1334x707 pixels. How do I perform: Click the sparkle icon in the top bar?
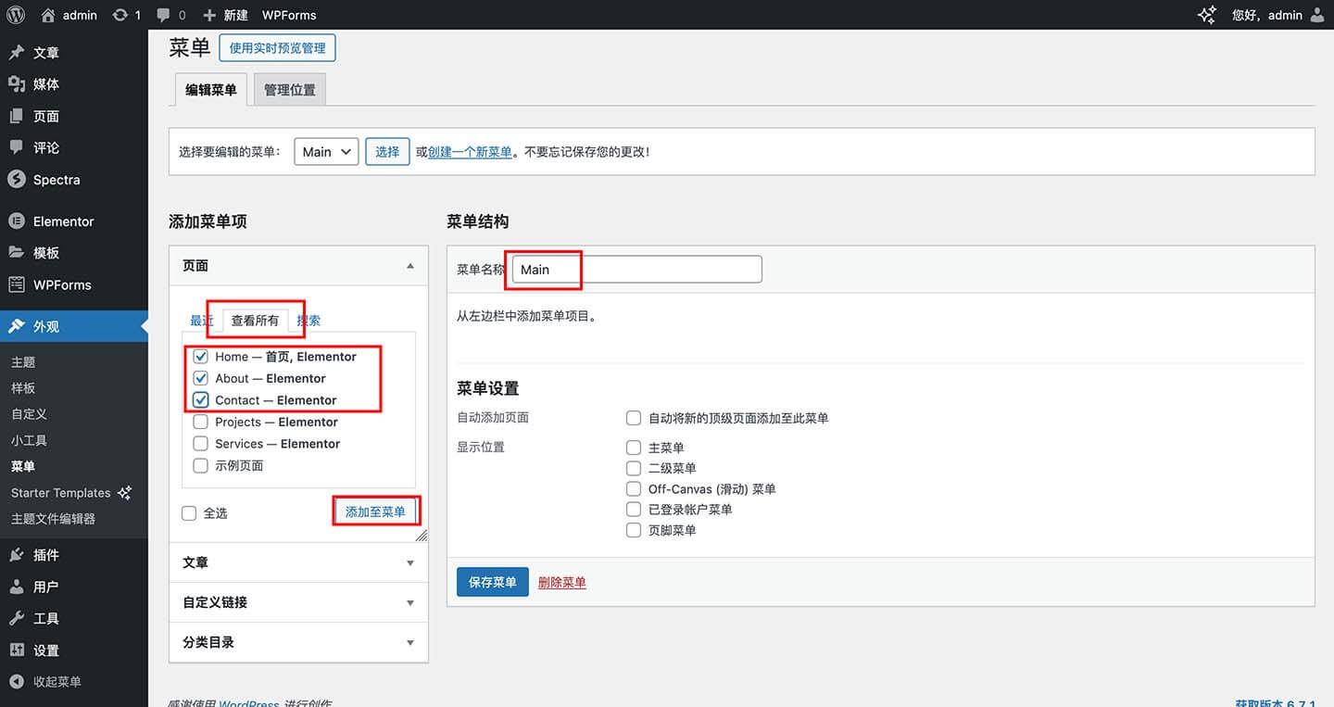pyautogui.click(x=1207, y=15)
